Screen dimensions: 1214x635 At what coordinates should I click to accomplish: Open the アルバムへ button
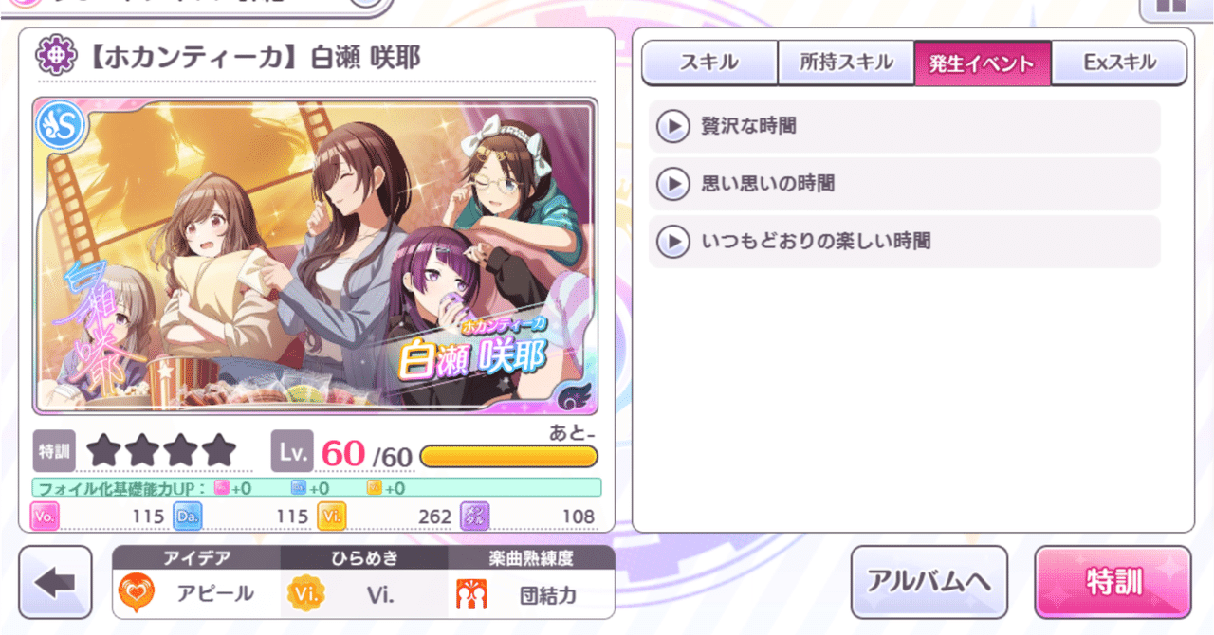coord(929,582)
